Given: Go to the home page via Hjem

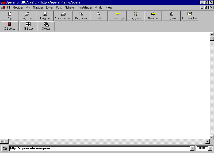Looking at the screenshot, I should pos(172,16).
